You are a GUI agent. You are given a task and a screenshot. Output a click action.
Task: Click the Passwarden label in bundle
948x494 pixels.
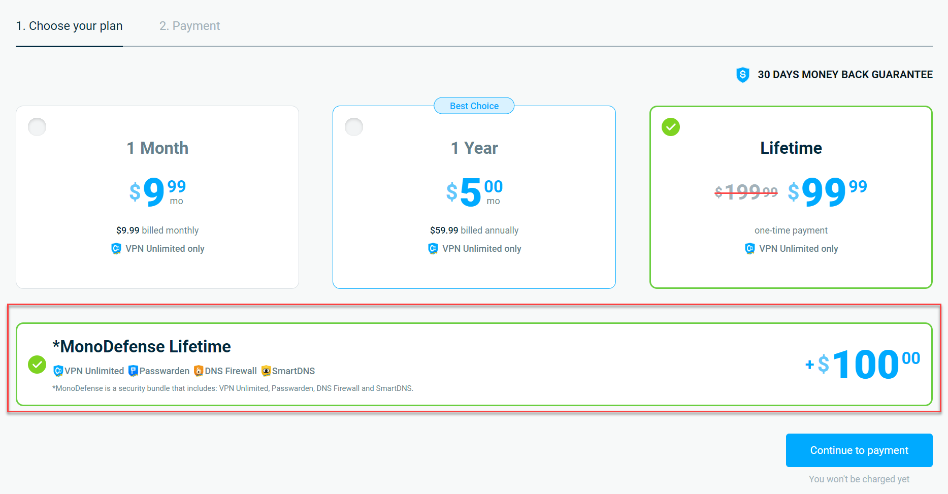pyautogui.click(x=165, y=371)
